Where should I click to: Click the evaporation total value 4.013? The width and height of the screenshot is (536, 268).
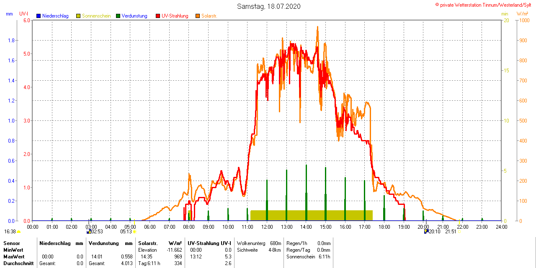tap(127, 263)
